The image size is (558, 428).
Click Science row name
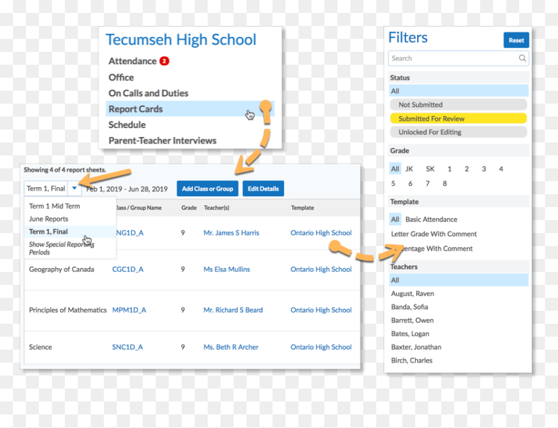pos(40,347)
